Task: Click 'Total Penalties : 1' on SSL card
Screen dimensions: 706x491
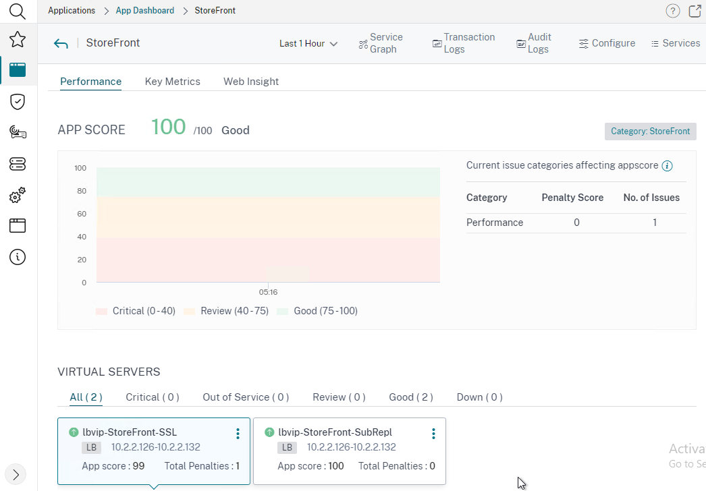Action: pyautogui.click(x=202, y=466)
